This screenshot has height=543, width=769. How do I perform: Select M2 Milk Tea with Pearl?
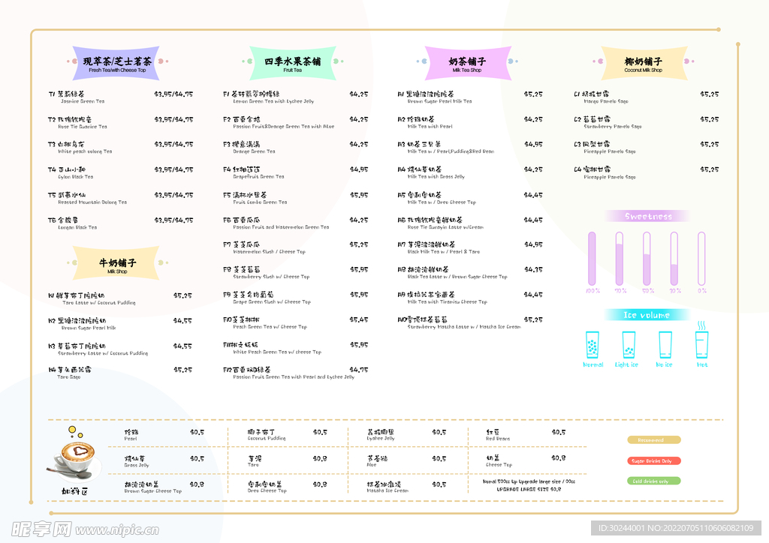click(470, 122)
